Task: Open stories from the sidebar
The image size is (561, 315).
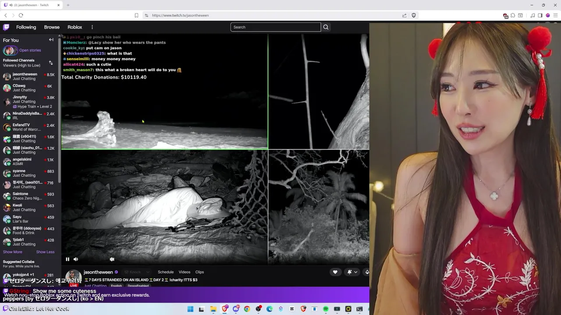Action: tap(22, 50)
